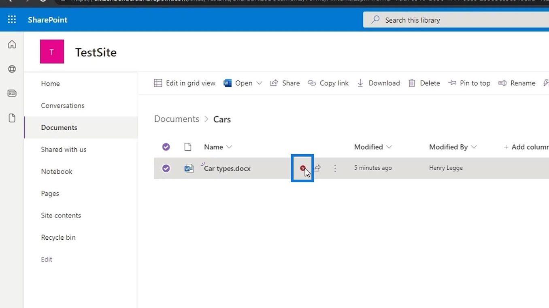The height and width of the screenshot is (308, 549).
Task: Click Share in the command bar
Action: 285,83
